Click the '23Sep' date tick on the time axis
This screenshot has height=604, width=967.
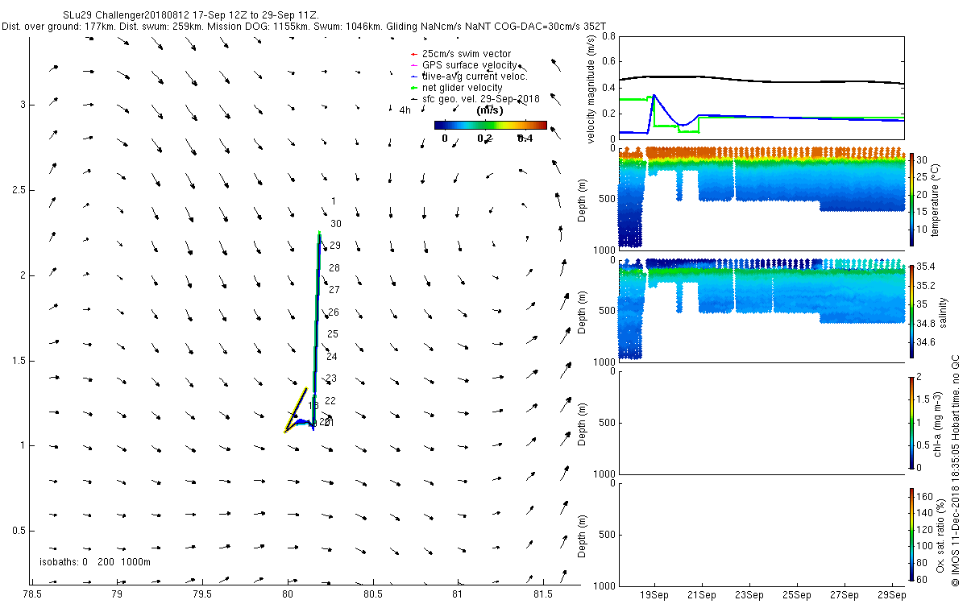click(749, 594)
